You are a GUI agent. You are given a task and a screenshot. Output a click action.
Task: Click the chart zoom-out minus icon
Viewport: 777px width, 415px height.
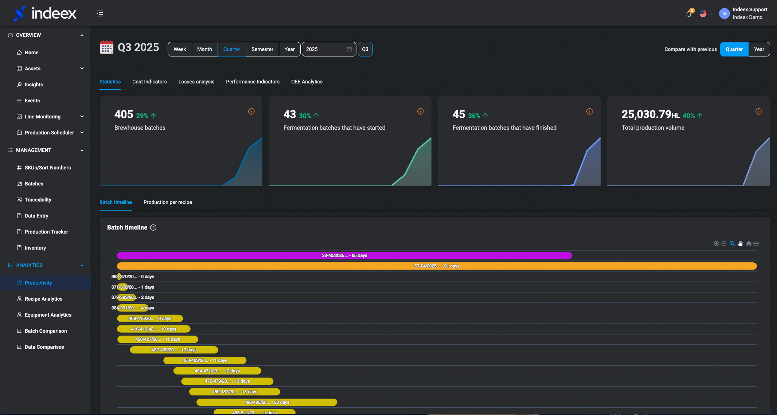point(724,244)
